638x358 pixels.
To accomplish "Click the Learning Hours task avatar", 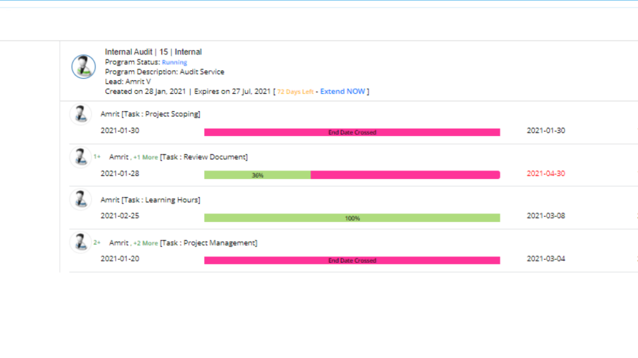I will pyautogui.click(x=80, y=200).
